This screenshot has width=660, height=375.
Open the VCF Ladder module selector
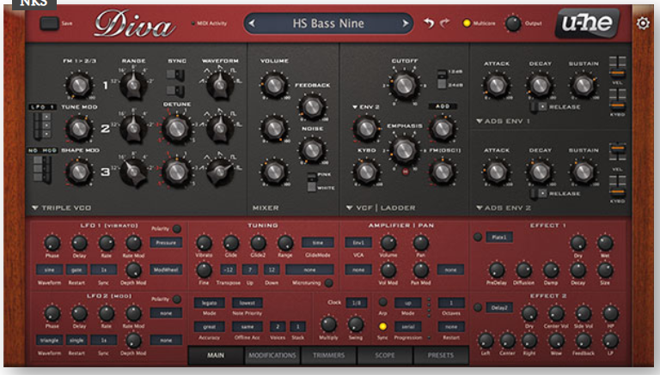[351, 208]
